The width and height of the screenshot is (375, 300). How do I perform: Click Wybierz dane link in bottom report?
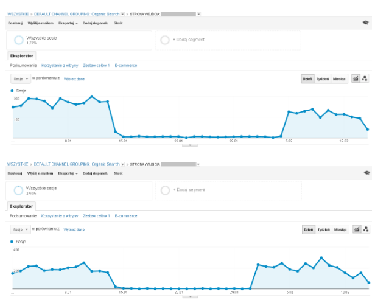[74, 229]
